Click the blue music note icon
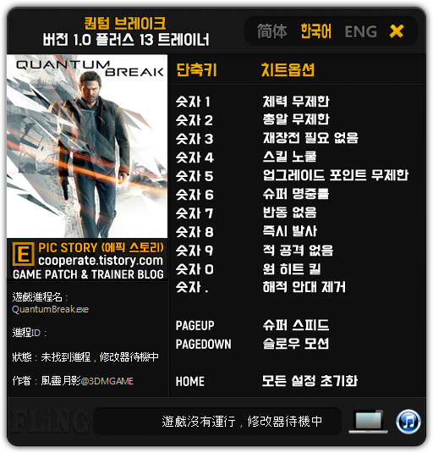This screenshot has width=433, height=453. click(408, 422)
